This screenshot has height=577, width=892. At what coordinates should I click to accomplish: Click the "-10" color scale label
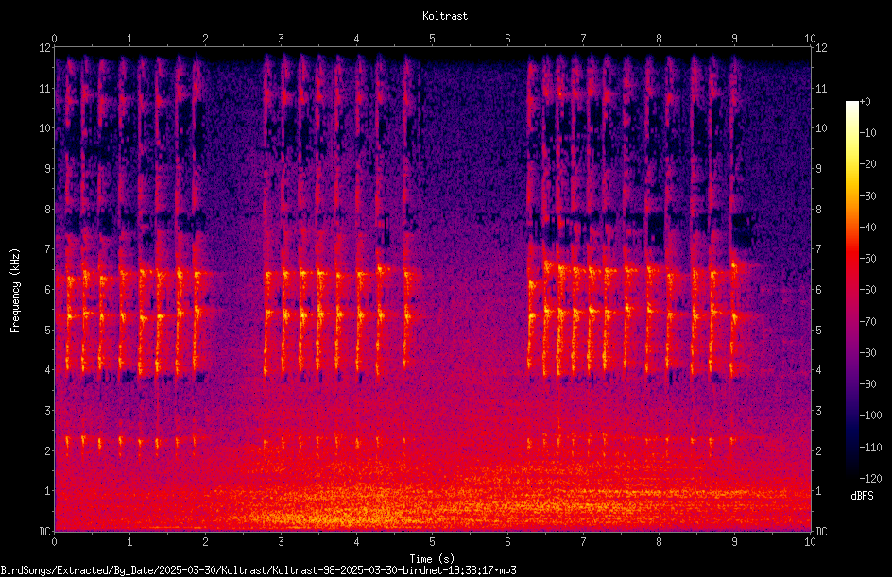[x=867, y=133]
